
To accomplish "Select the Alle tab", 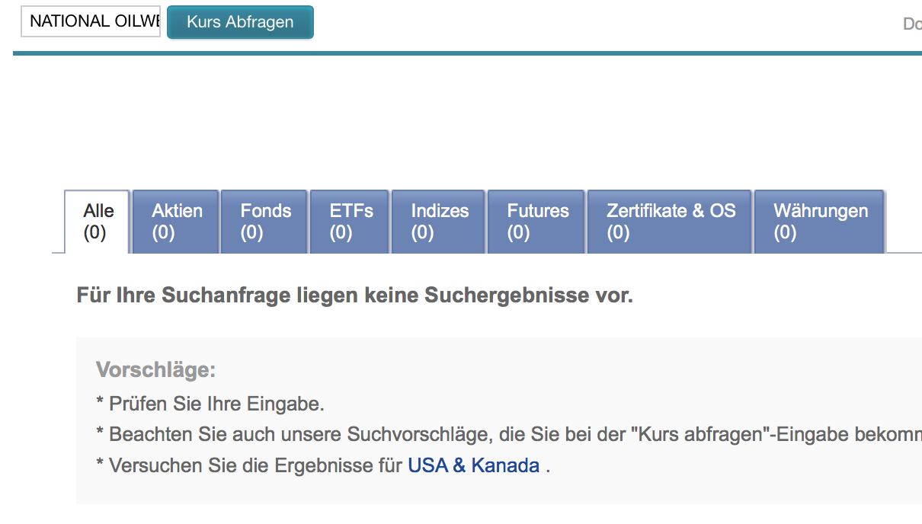I will click(98, 222).
